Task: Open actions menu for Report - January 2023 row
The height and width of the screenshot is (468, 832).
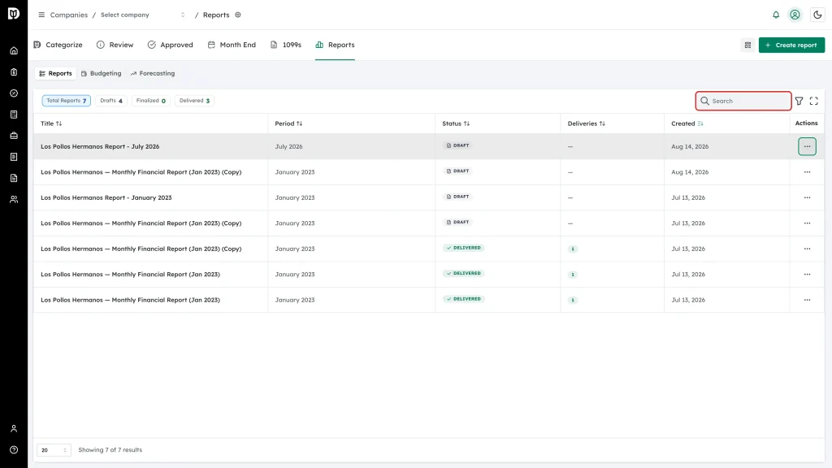Action: (807, 197)
